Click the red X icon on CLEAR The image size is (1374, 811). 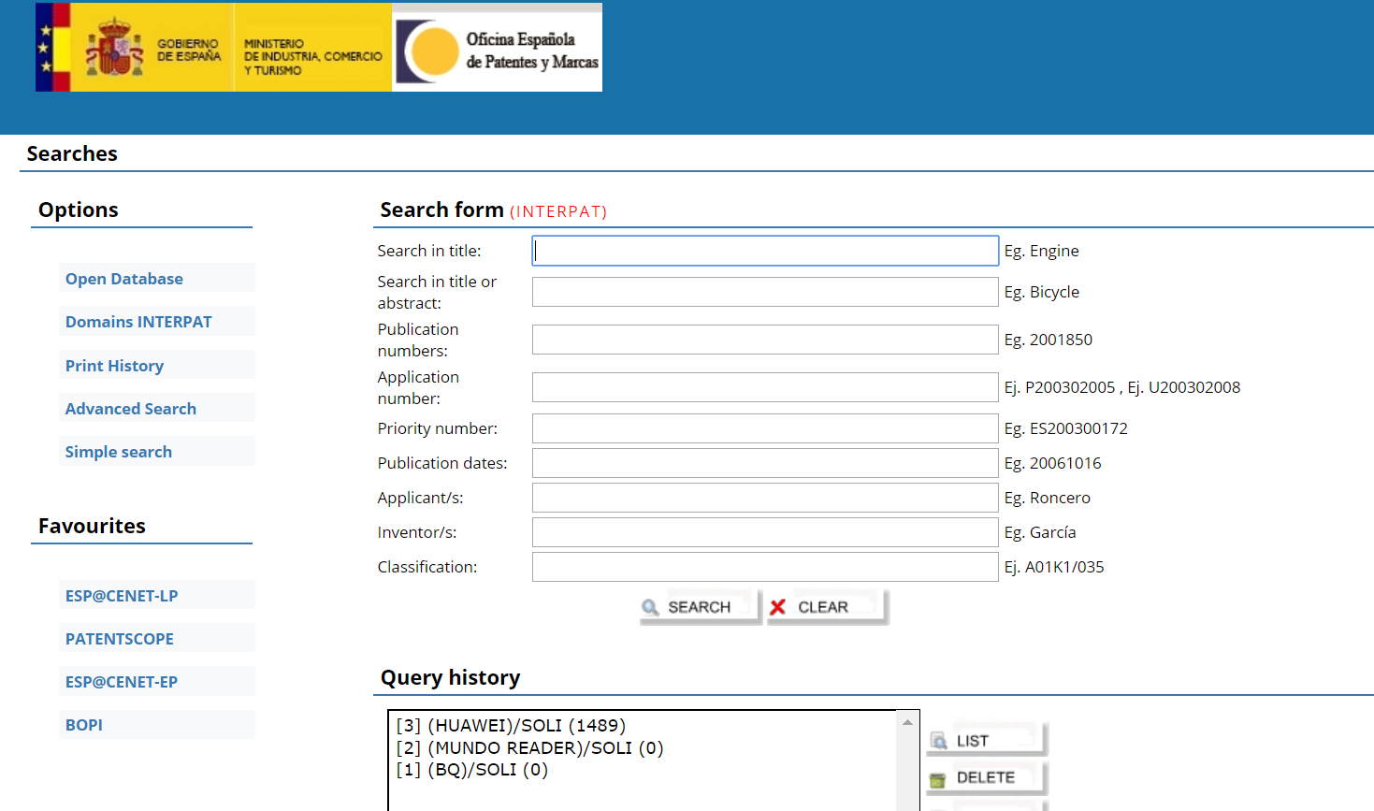[x=777, y=607]
